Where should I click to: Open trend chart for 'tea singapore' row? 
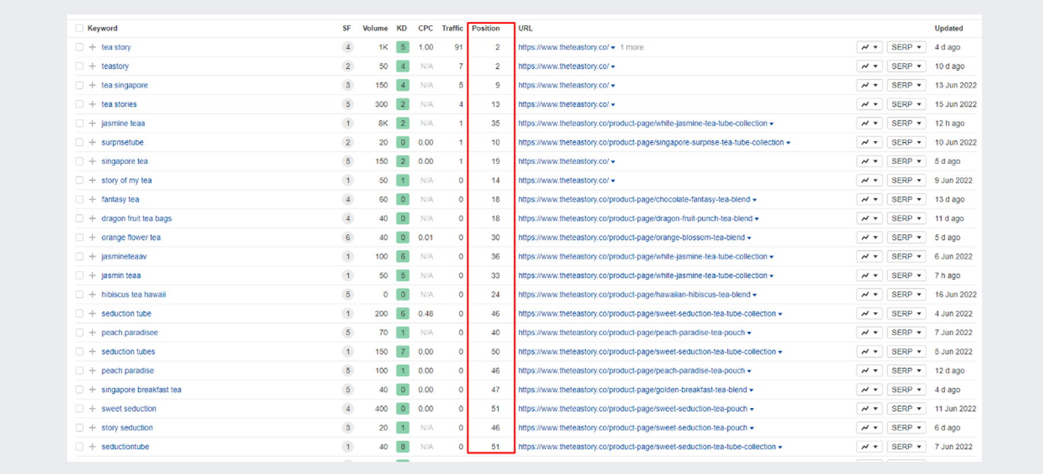(869, 85)
